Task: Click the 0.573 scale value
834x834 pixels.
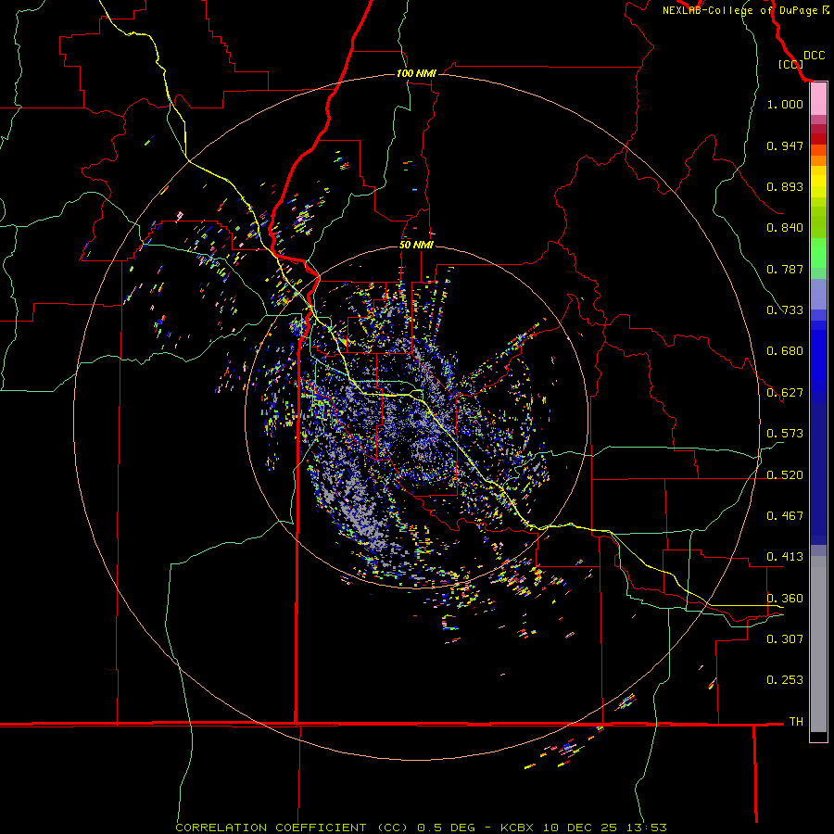Action: tap(785, 434)
